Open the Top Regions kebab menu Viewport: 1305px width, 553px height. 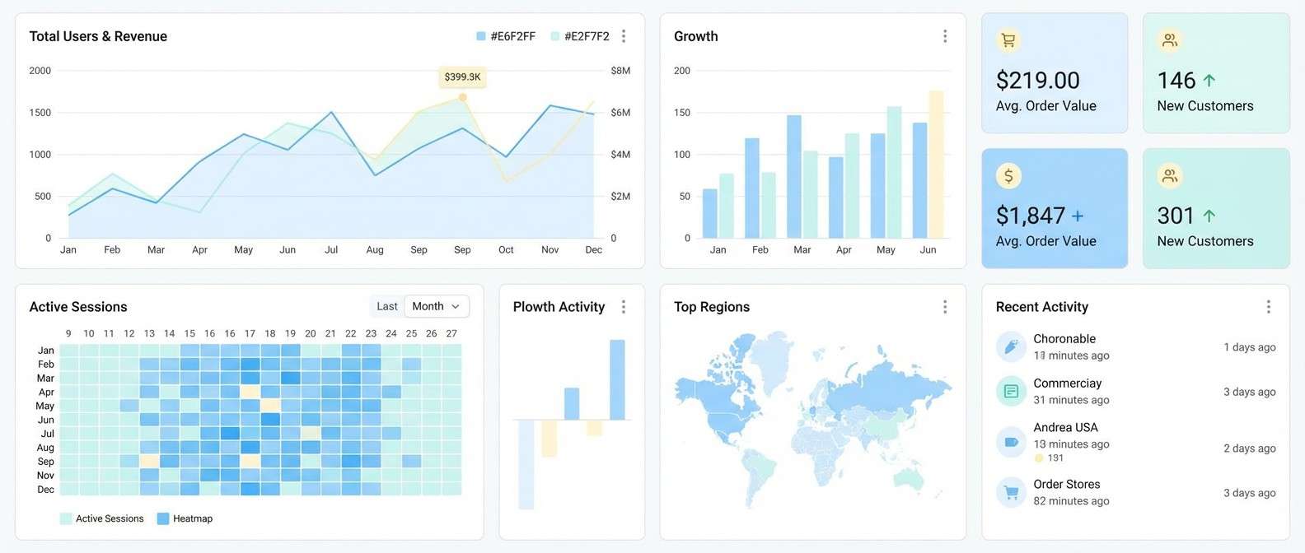pos(945,305)
